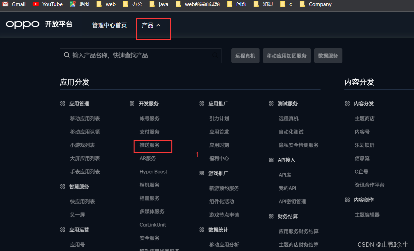The image size is (414, 251).
Task: Open 新游预约服务
Action: tap(224, 188)
